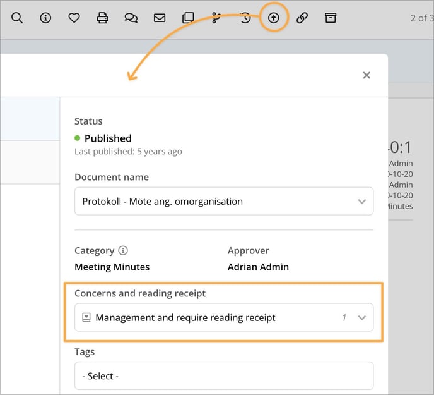This screenshot has width=434, height=395.
Task: Open the document history clock icon
Action: (245, 18)
